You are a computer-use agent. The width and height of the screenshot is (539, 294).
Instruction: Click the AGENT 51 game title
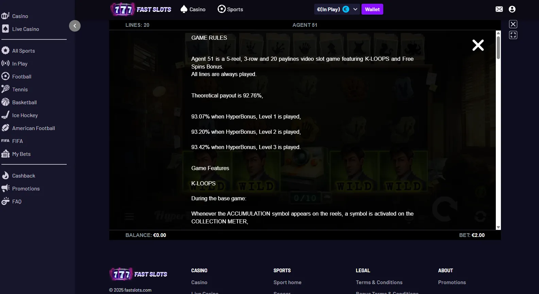coord(305,25)
